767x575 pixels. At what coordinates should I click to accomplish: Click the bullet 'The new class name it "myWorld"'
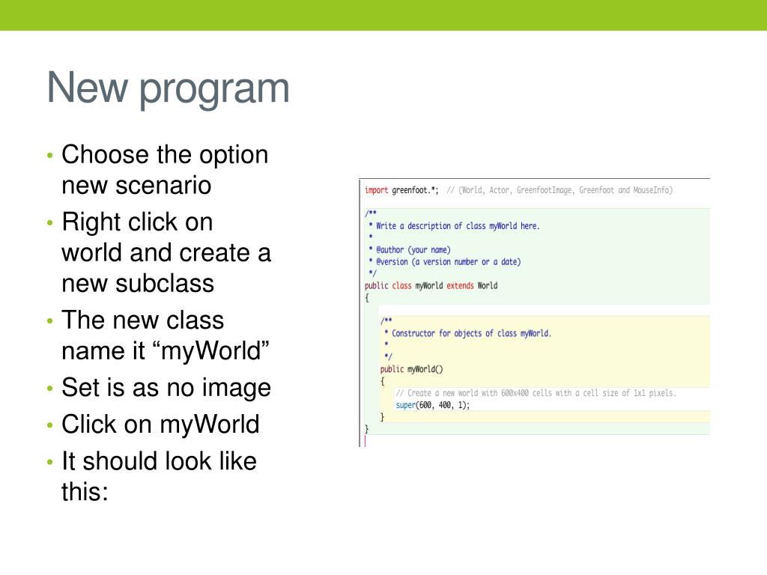tap(166, 335)
